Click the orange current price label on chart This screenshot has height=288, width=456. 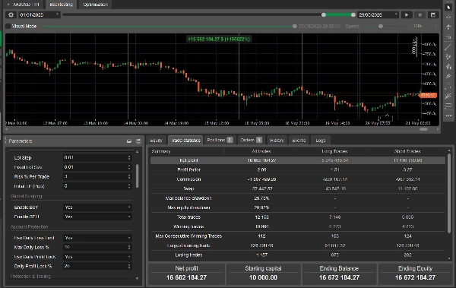[x=428, y=95]
